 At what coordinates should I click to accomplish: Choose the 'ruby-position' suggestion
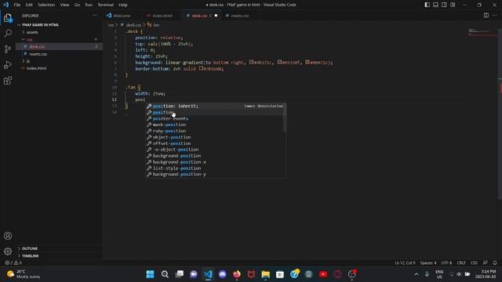pos(214,131)
